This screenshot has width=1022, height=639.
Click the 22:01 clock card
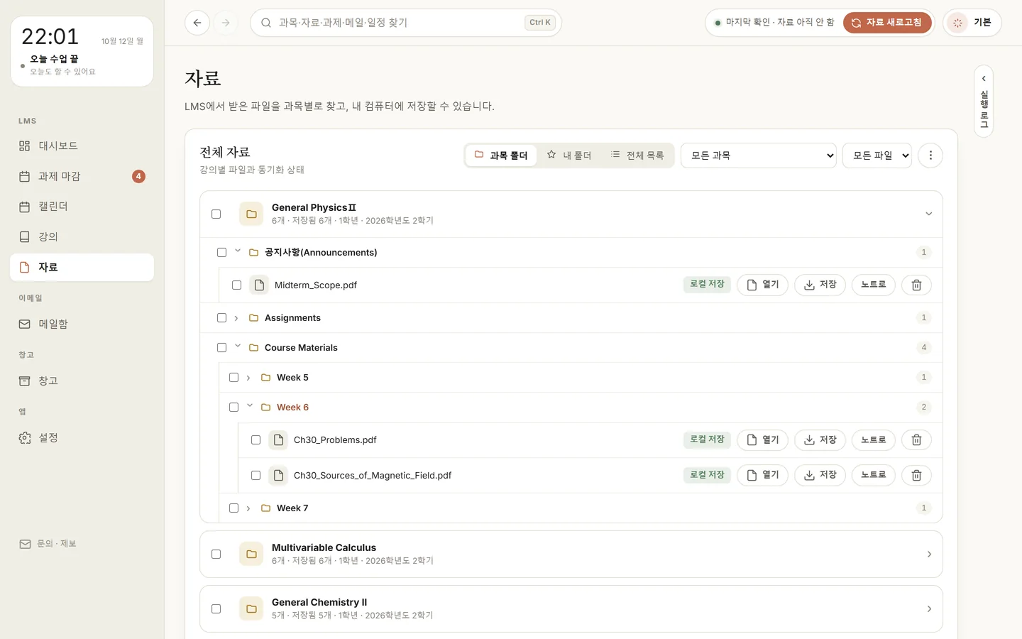click(x=82, y=51)
